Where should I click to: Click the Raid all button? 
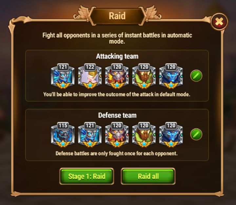pos(148,176)
